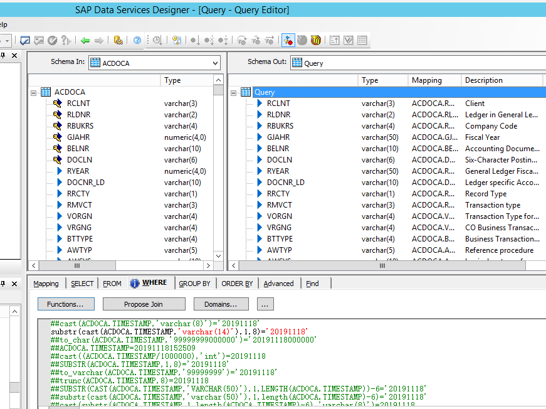Click the ACDOCA table icon in Schema In
This screenshot has width=546, height=409.
(45, 92)
